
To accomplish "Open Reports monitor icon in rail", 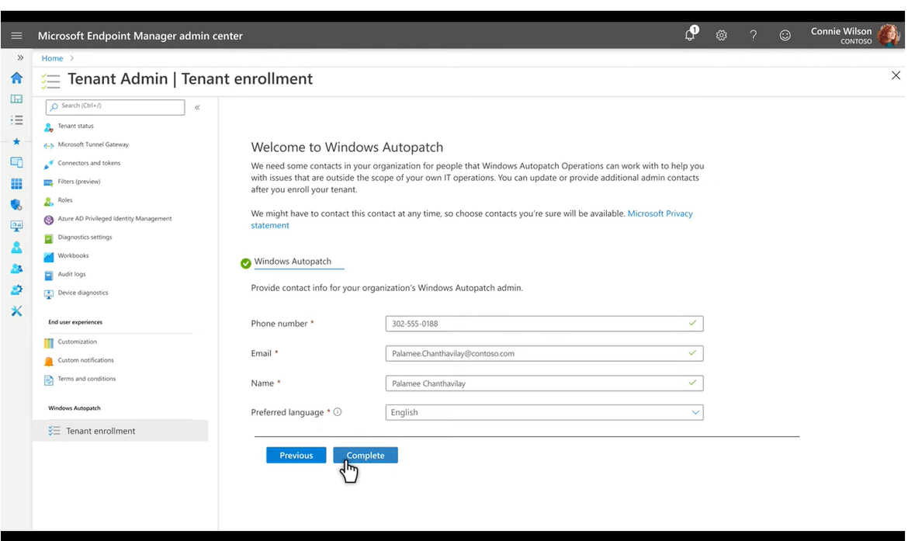I will 17,226.
